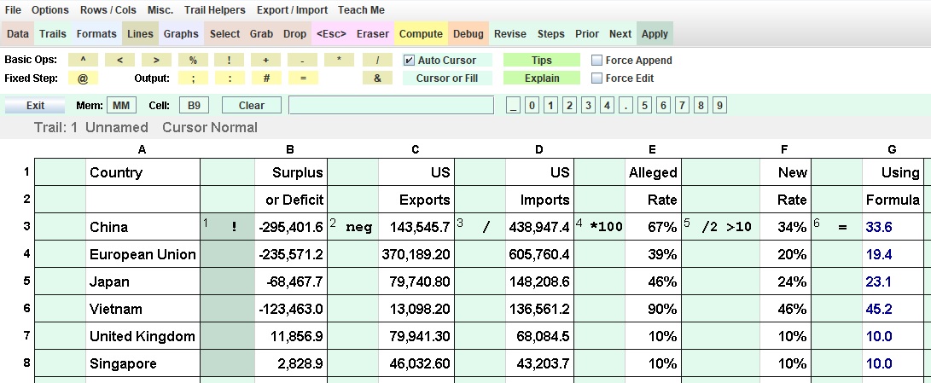Click the : output button

[230, 78]
